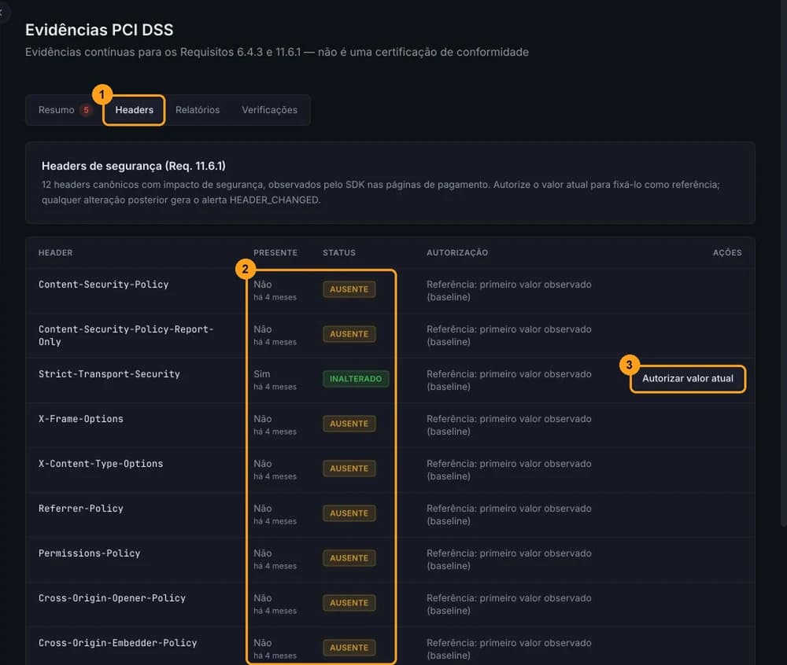Image resolution: width=787 pixels, height=665 pixels.
Task: Select the X-Frame-Options header name
Action: click(x=81, y=418)
